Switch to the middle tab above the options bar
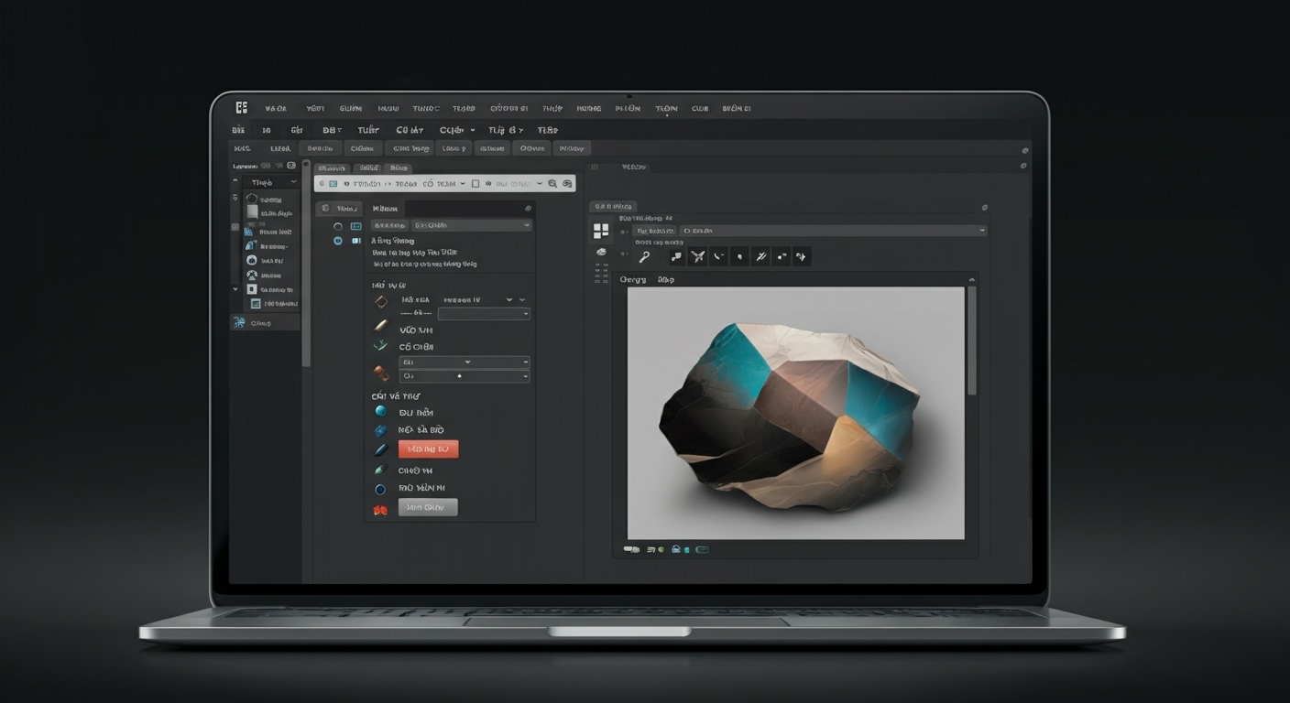1290x703 pixels. tap(369, 168)
